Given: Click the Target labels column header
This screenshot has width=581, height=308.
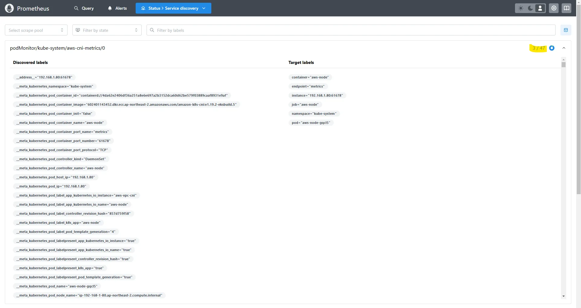Looking at the screenshot, I should pyautogui.click(x=301, y=62).
